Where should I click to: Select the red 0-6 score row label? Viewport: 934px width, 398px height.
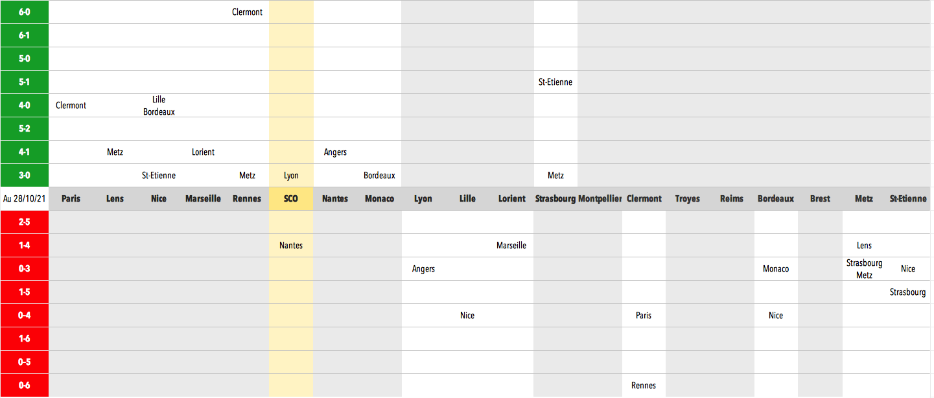click(x=24, y=386)
